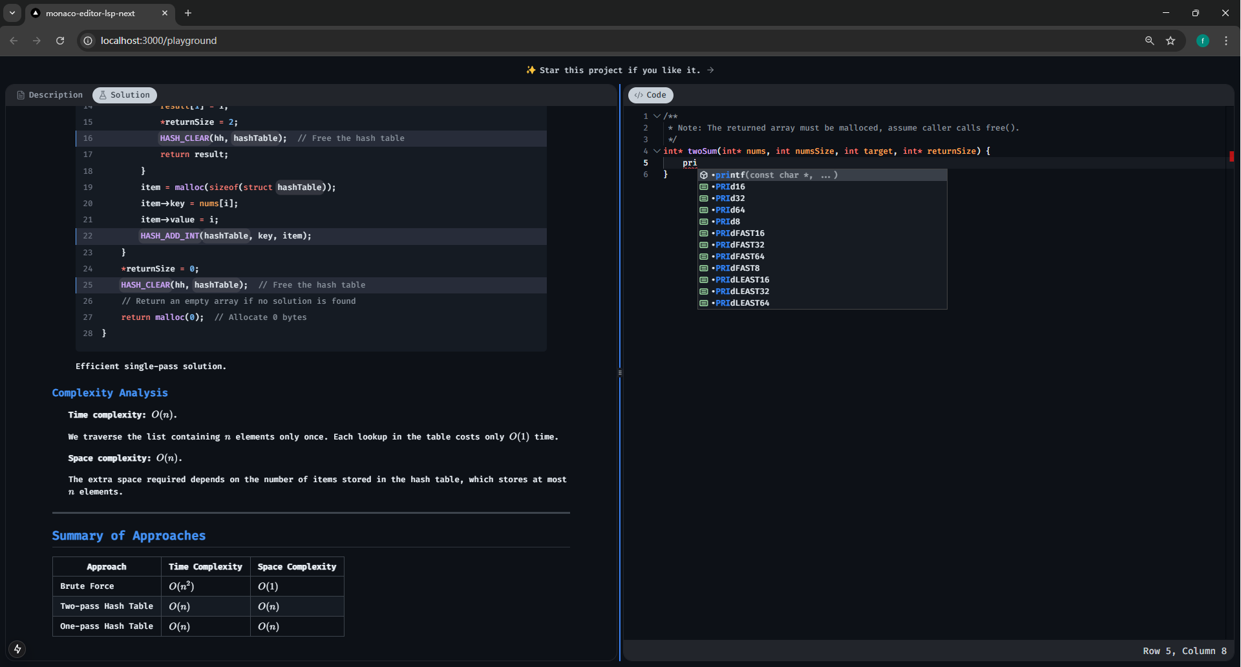Click the green profile avatar icon

[x=1203, y=41]
